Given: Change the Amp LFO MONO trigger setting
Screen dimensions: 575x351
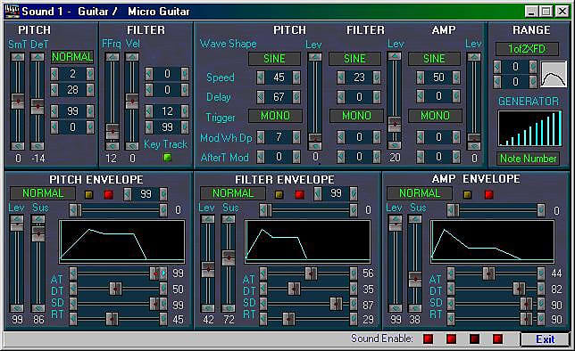Looking at the screenshot, I should [435, 116].
